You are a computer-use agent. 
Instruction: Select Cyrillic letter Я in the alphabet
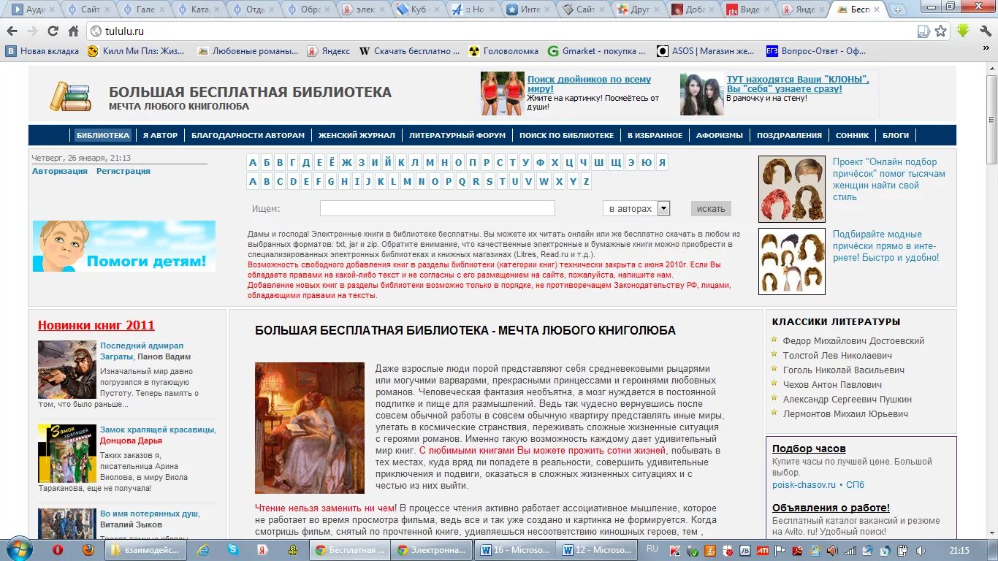pos(662,162)
